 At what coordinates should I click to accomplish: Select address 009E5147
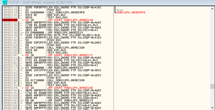(10, 38)
